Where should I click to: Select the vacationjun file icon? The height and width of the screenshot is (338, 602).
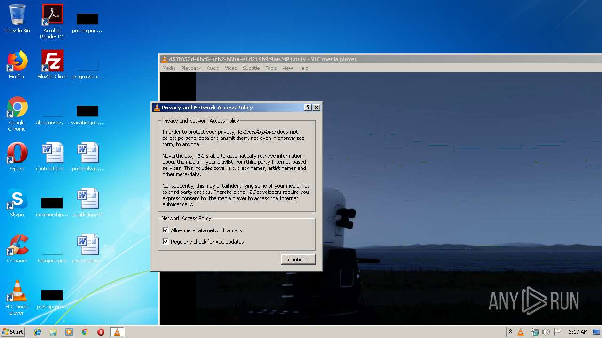87,114
